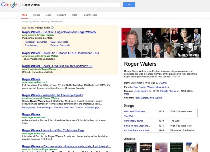The height and width of the screenshot is (152, 210).
Task: Open the Mary Waters link
Action: (x=162, y=87)
